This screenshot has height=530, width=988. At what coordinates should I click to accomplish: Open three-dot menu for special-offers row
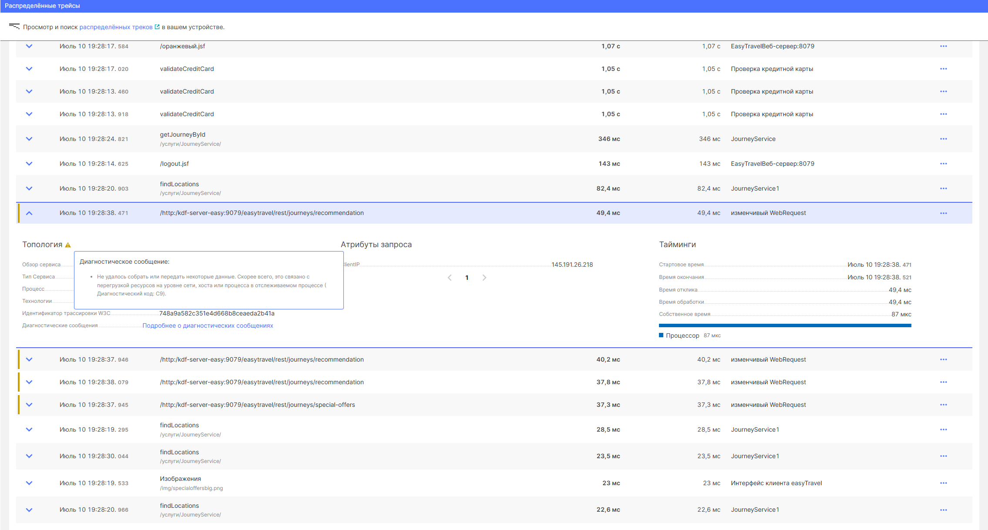943,405
